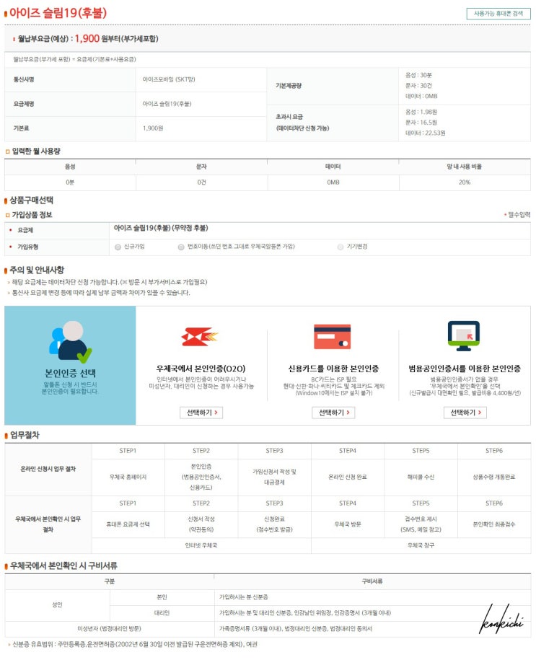Click the 우체국 창구 footer cell
Image resolution: width=536 pixels, height=665 pixels.
coord(421,545)
